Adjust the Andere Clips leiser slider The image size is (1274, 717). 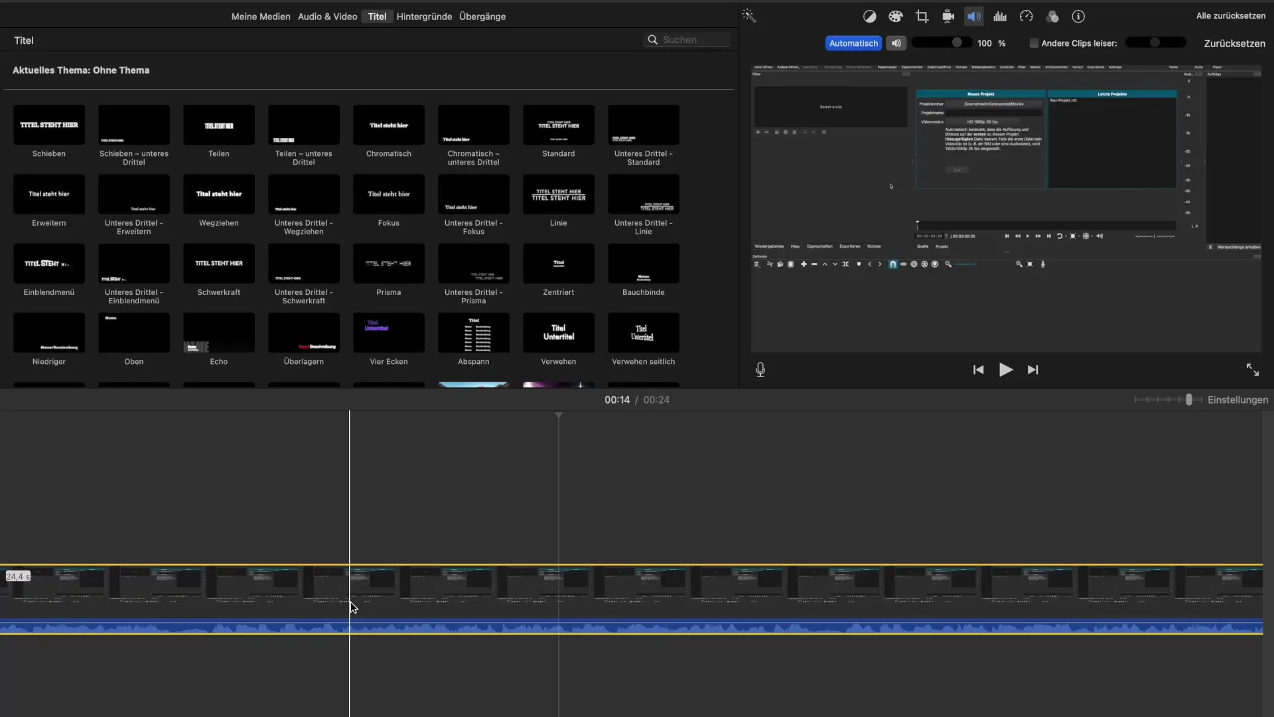coord(1156,42)
